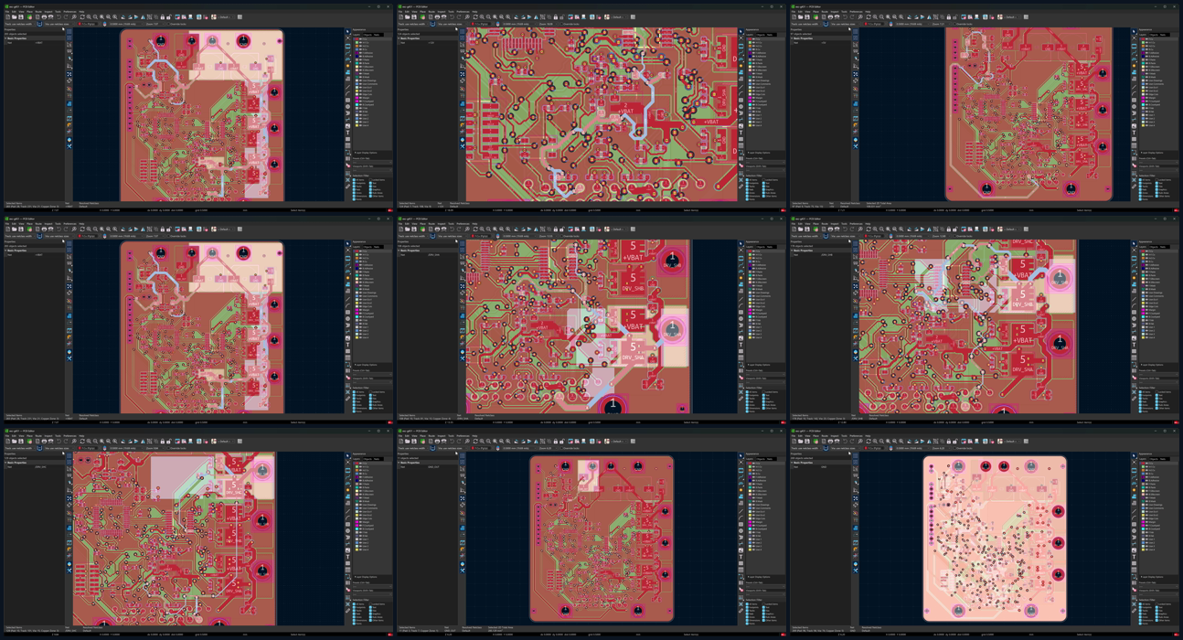Click Plot icon in bottom-left window toolbar

(51, 442)
